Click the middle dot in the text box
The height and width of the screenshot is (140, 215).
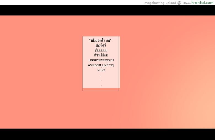click(101, 81)
